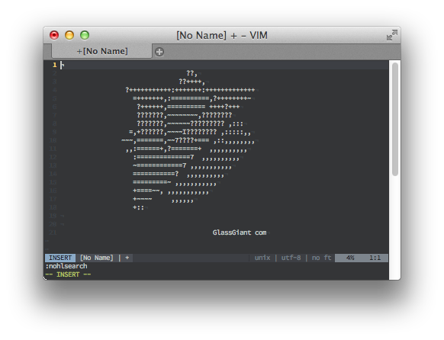Click the modified '+' flag in status line
The height and width of the screenshot is (340, 444).
(x=127, y=258)
